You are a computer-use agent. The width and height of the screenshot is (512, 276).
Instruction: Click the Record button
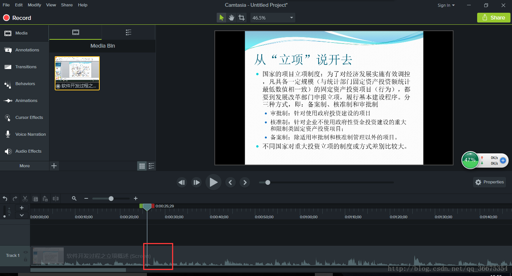pyautogui.click(x=17, y=18)
